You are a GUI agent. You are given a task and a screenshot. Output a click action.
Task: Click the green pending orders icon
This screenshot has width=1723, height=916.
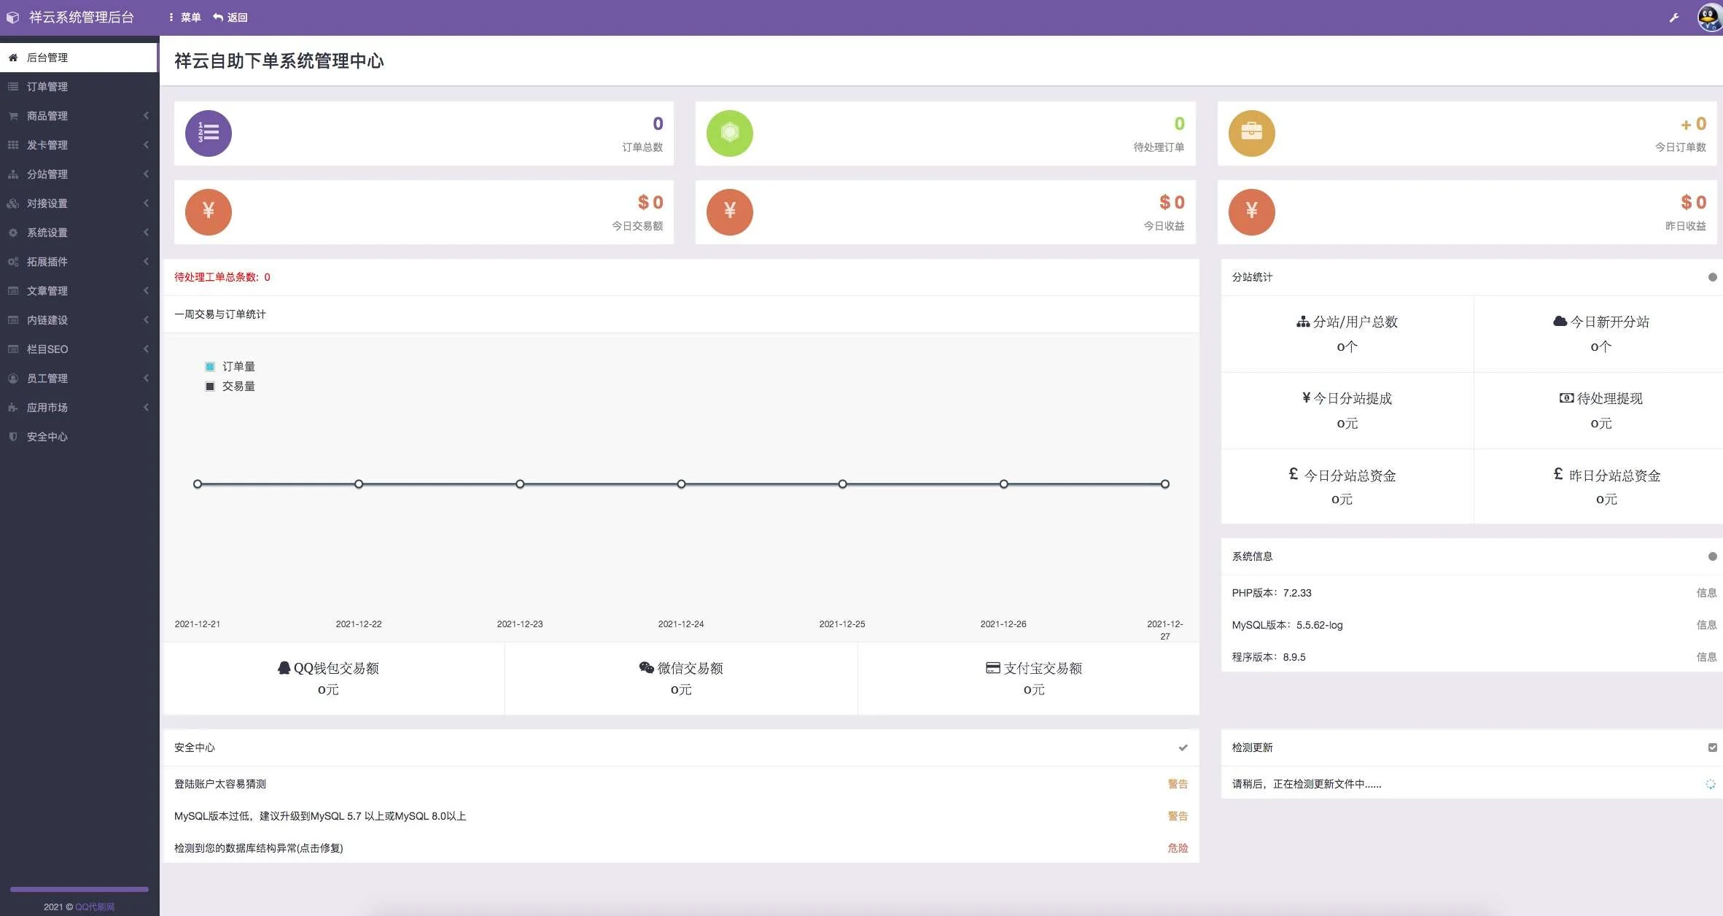[x=730, y=133]
